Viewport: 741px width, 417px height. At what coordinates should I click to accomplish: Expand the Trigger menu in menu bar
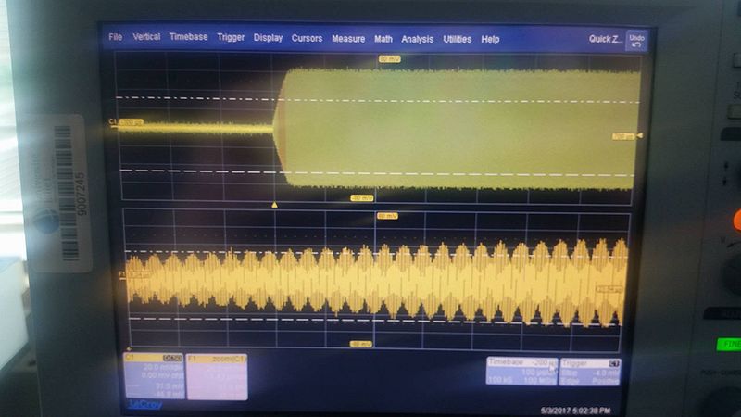[231, 38]
